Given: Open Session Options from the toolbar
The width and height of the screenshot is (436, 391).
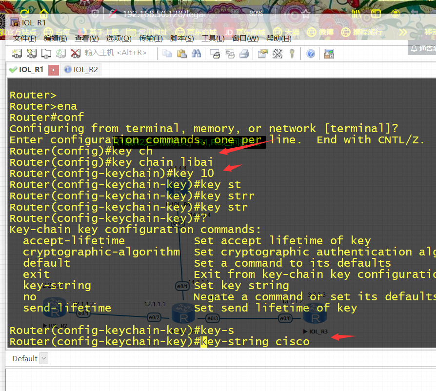Looking at the screenshot, I should coord(262,53).
